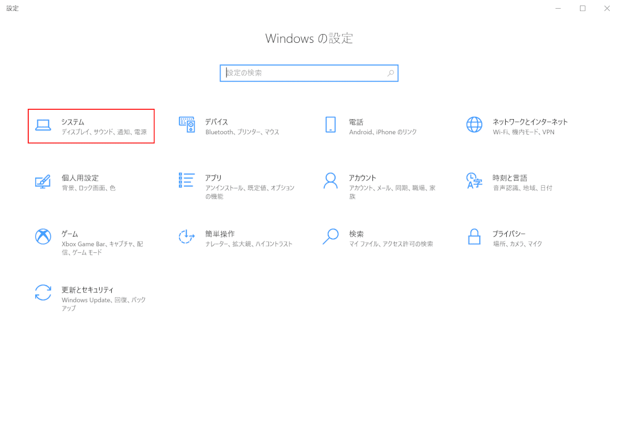This screenshot has width=619, height=433.
Task: Maximize the 設定 window
Action: pos(583,8)
